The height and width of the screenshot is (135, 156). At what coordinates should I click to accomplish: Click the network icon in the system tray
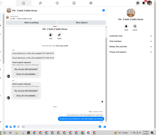point(134,133)
